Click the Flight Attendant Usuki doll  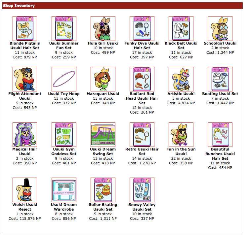pyautogui.click(x=25, y=79)
